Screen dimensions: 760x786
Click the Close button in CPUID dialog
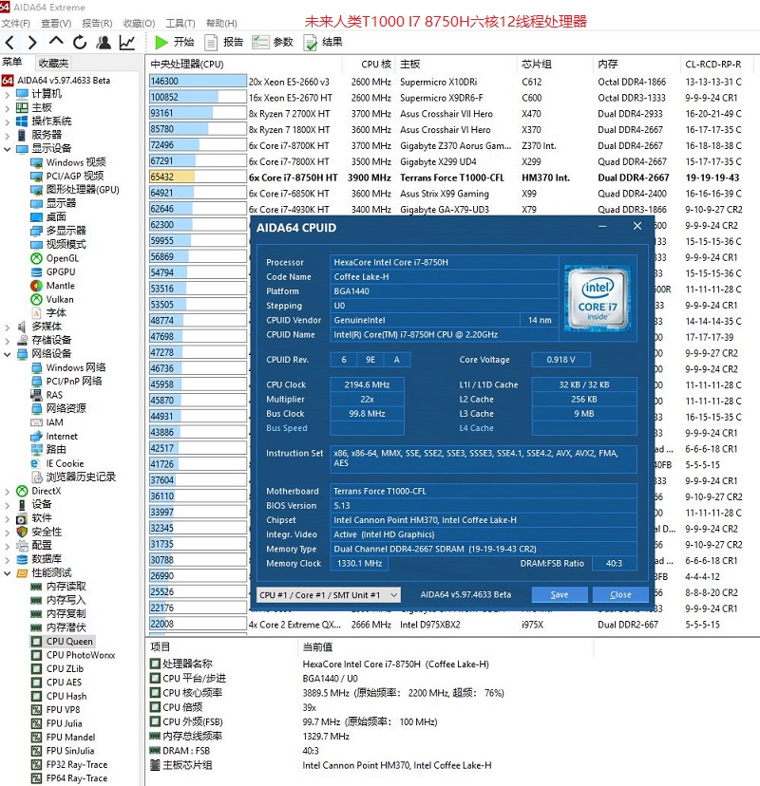click(620, 595)
